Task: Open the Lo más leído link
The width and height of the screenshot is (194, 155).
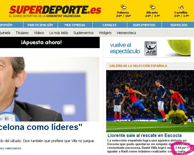Action: (59, 33)
